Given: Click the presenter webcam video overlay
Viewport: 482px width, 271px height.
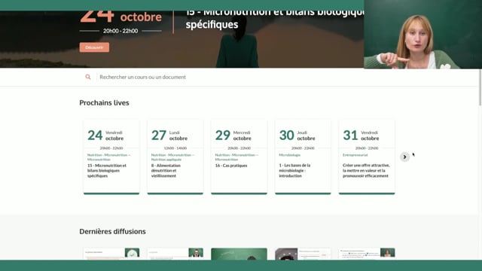Looking at the screenshot, I should [423, 34].
